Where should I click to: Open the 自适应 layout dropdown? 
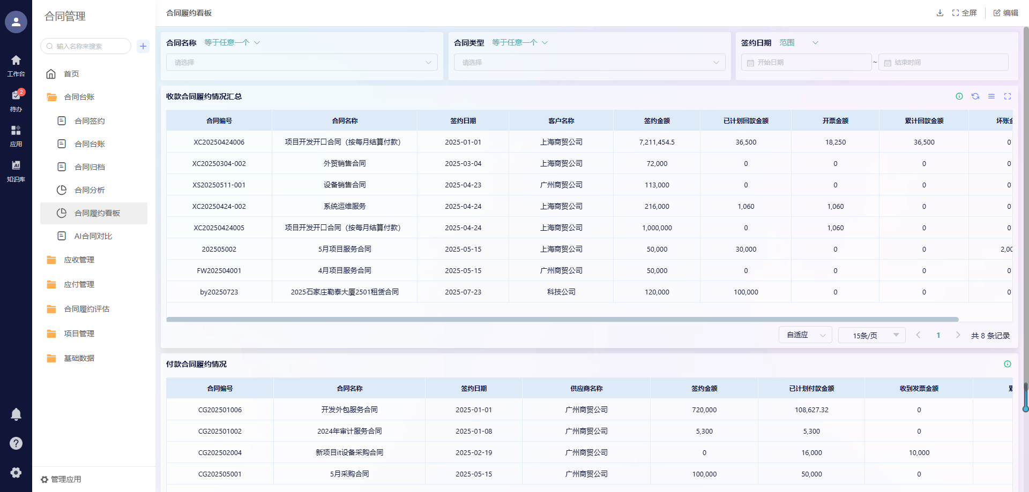[x=805, y=335]
